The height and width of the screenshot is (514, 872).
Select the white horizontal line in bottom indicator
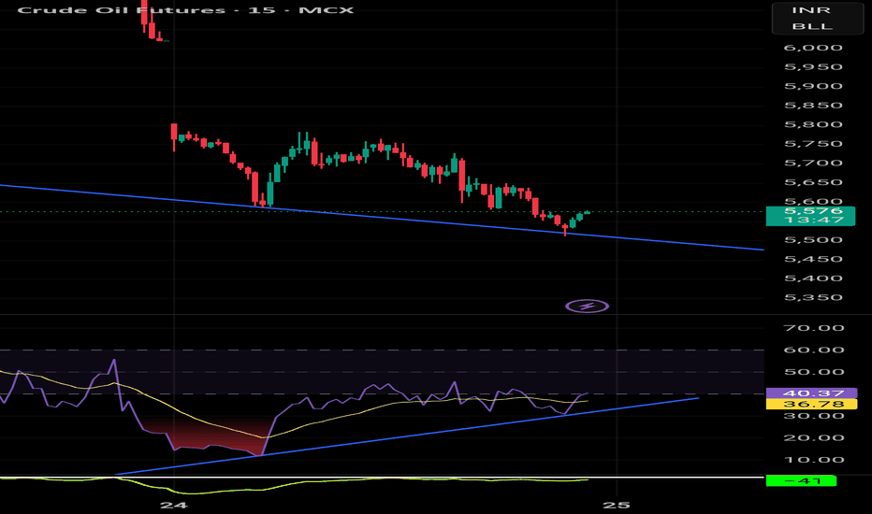[382, 477]
